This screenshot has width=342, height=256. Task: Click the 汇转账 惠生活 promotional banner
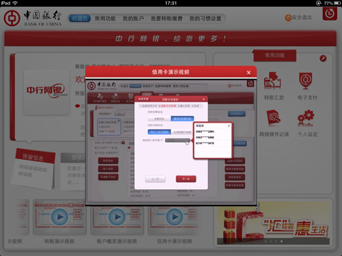pos(273,223)
